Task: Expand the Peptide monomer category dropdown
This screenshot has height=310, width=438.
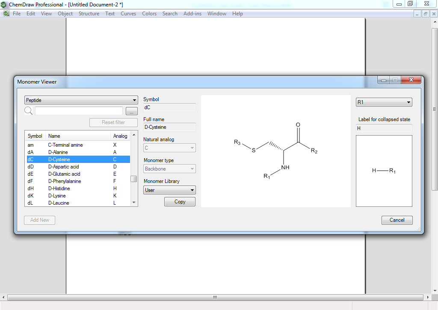Action: 81,100
